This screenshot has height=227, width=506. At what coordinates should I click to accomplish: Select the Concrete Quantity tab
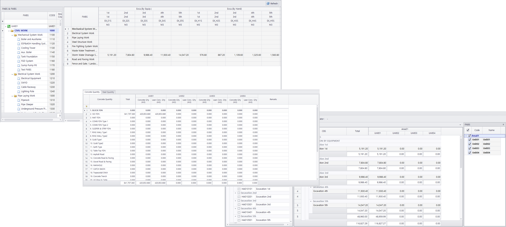pyautogui.click(x=92, y=92)
